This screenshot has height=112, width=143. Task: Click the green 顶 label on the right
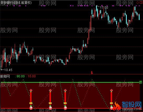click(x=141, y=82)
